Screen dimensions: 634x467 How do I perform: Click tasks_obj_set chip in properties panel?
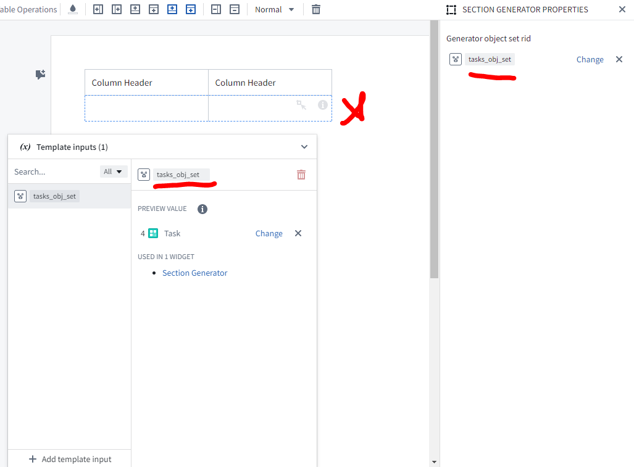(490, 59)
